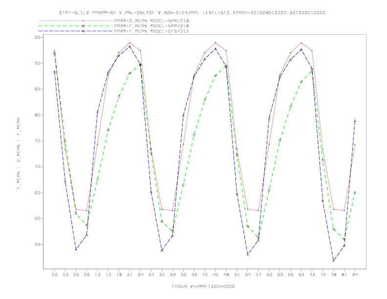
Task: Click y-axis tick value 95
Action: point(37,37)
